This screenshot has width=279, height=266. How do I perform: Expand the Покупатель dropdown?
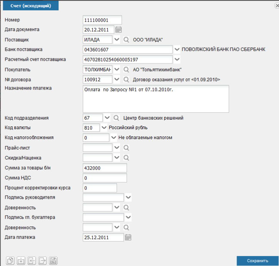[117, 69]
